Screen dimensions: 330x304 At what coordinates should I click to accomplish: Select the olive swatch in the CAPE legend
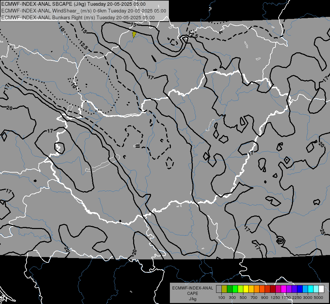(x=224, y=289)
